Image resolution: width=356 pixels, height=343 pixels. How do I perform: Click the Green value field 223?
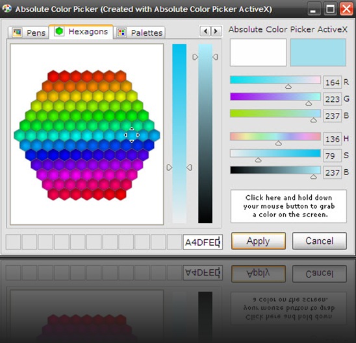(333, 99)
